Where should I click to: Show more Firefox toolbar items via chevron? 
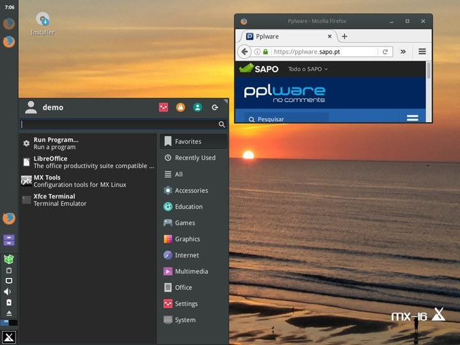[x=403, y=52]
